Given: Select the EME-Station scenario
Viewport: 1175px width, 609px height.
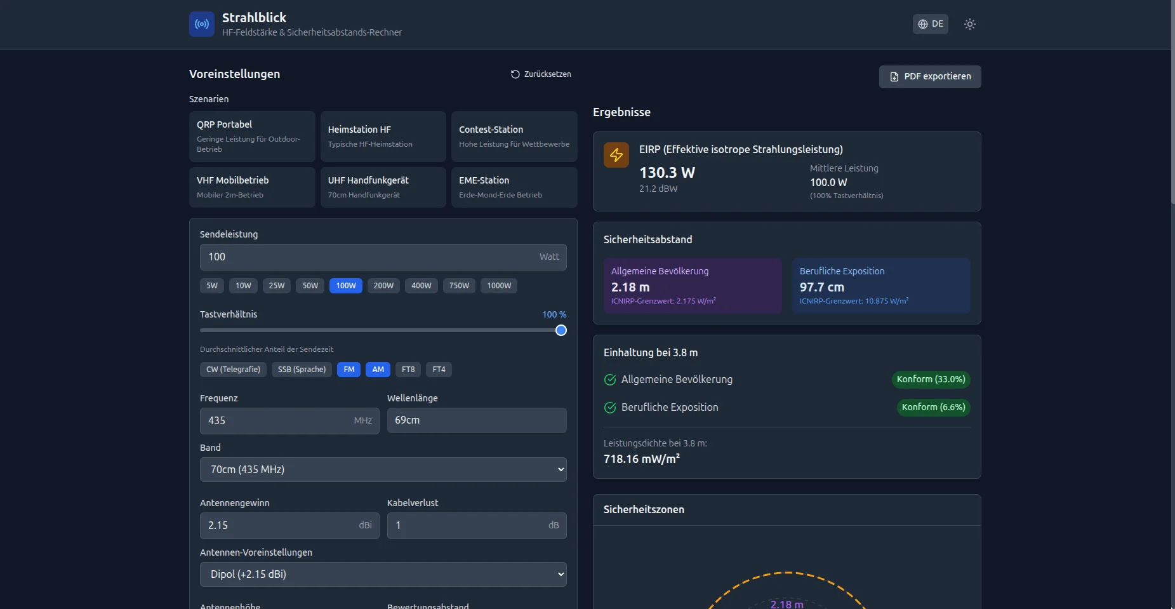Looking at the screenshot, I should pyautogui.click(x=514, y=187).
